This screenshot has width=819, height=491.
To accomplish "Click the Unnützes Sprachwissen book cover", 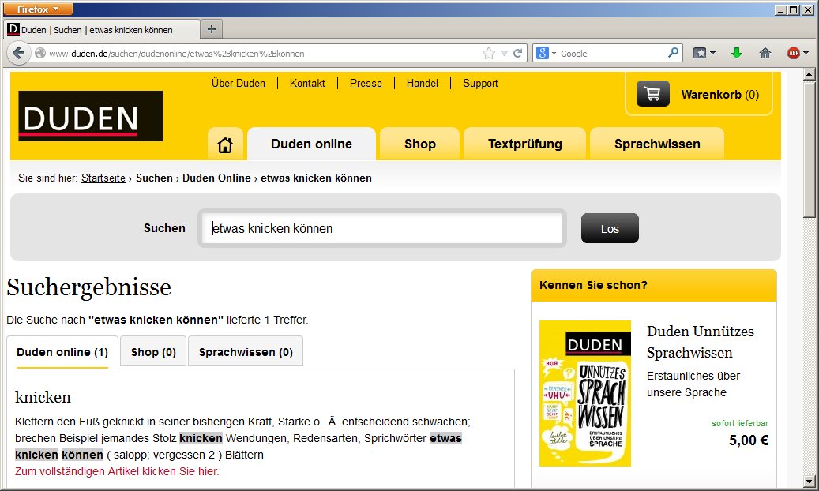I will click(x=585, y=393).
